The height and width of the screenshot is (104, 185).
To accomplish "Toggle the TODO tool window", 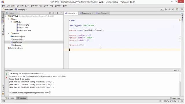I will coord(10,98).
